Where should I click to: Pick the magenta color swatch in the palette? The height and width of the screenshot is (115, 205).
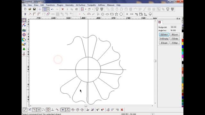(183, 56)
